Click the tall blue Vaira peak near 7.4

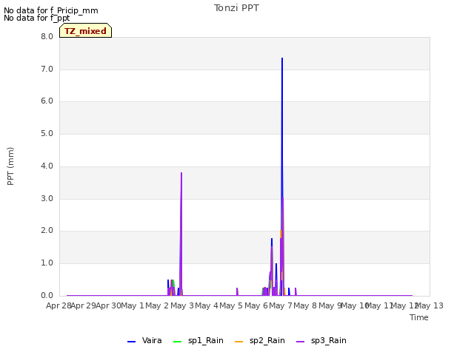click(x=282, y=58)
